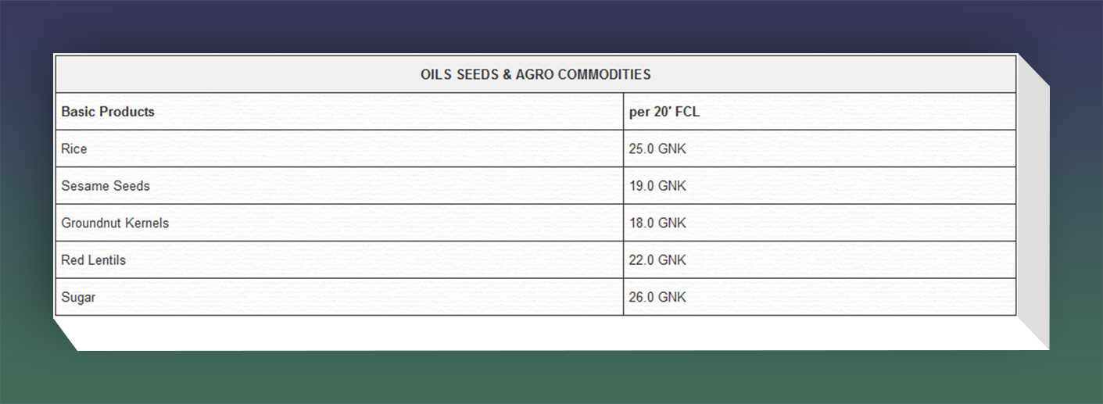Click the 25.0 GNK price for Rice
This screenshot has height=404, width=1103.
pyautogui.click(x=657, y=148)
